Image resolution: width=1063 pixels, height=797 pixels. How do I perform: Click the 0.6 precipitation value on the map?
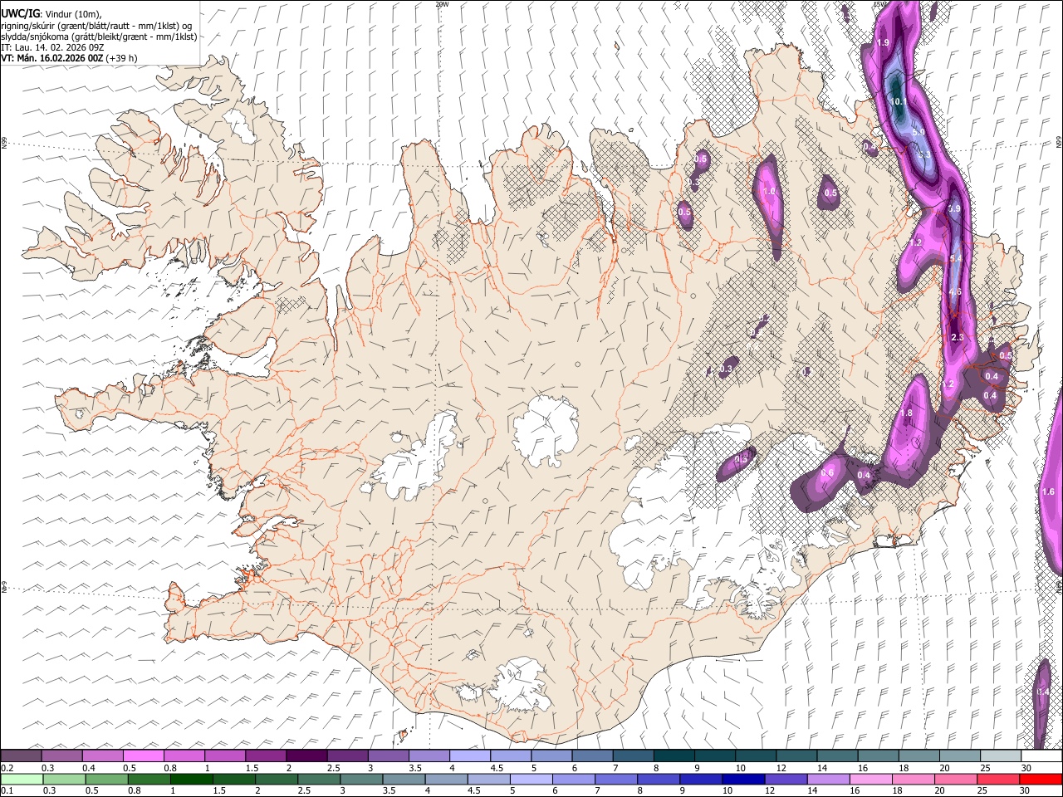tap(827, 472)
